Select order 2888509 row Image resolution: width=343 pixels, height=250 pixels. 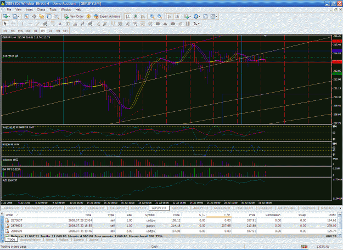171,231
